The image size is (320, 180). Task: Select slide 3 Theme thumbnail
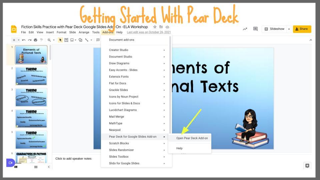point(31,97)
